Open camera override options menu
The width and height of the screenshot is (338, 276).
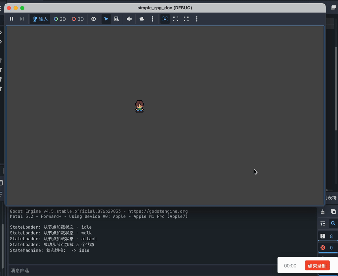pos(152,19)
